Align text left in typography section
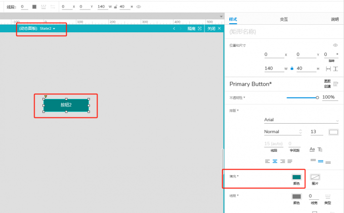The image size is (344, 213). point(267,162)
